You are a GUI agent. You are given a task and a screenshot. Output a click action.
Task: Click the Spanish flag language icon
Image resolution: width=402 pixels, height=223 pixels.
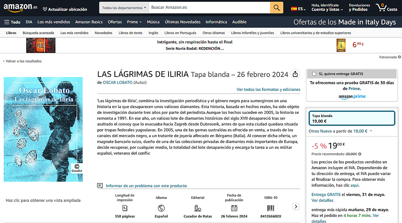click(294, 9)
